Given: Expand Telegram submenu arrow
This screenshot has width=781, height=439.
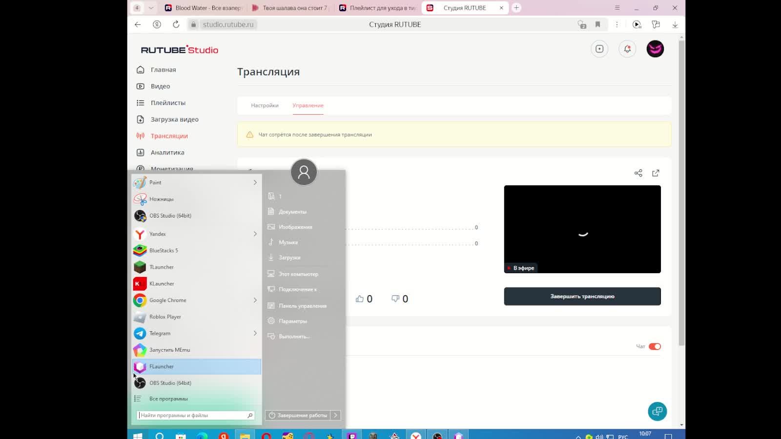Looking at the screenshot, I should pos(255,334).
